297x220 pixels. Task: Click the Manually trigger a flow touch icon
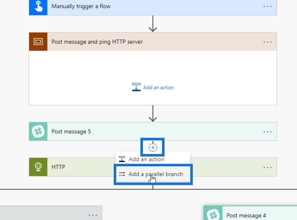pos(38,7)
